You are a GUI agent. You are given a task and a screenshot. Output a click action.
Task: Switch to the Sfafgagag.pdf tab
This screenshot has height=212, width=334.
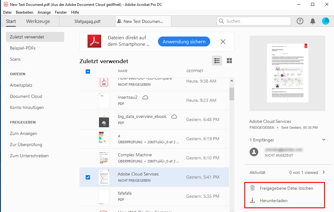click(87, 21)
